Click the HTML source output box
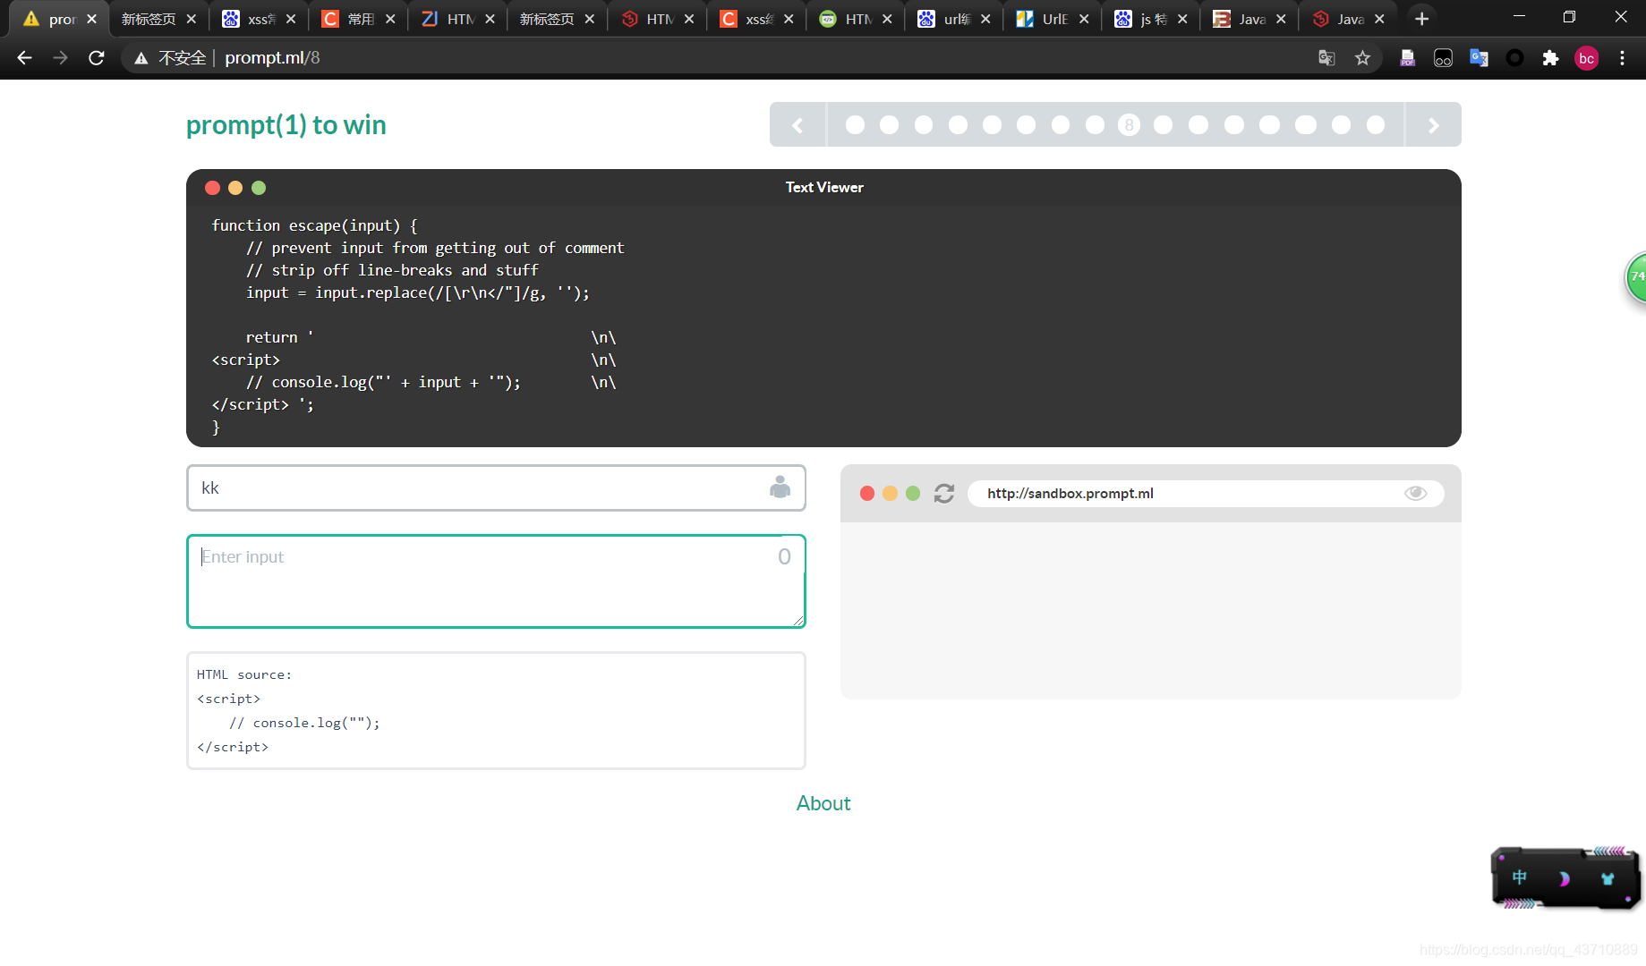1646x966 pixels. [x=496, y=710]
